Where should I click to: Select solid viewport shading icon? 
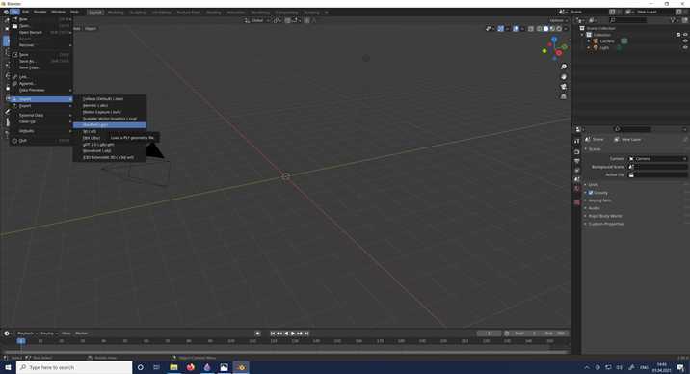(545, 29)
